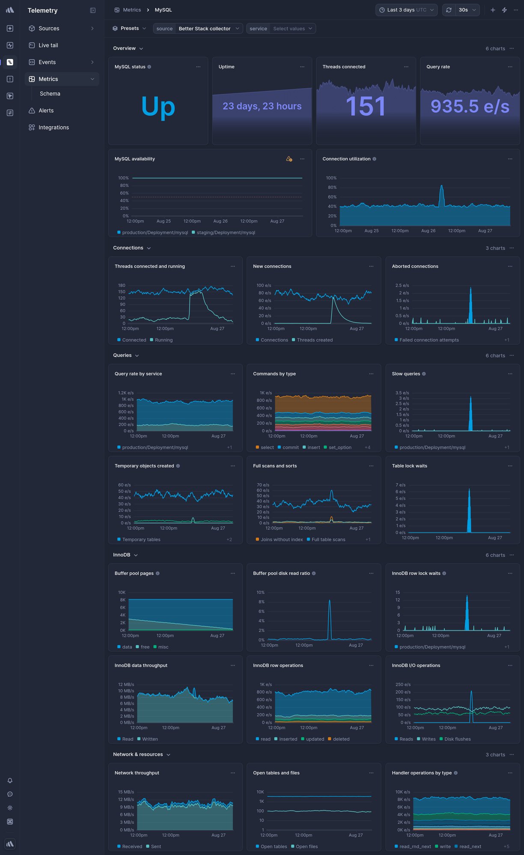This screenshot has height=855, width=524.
Task: Click the MySQL availability alert warning icon
Action: tap(289, 159)
